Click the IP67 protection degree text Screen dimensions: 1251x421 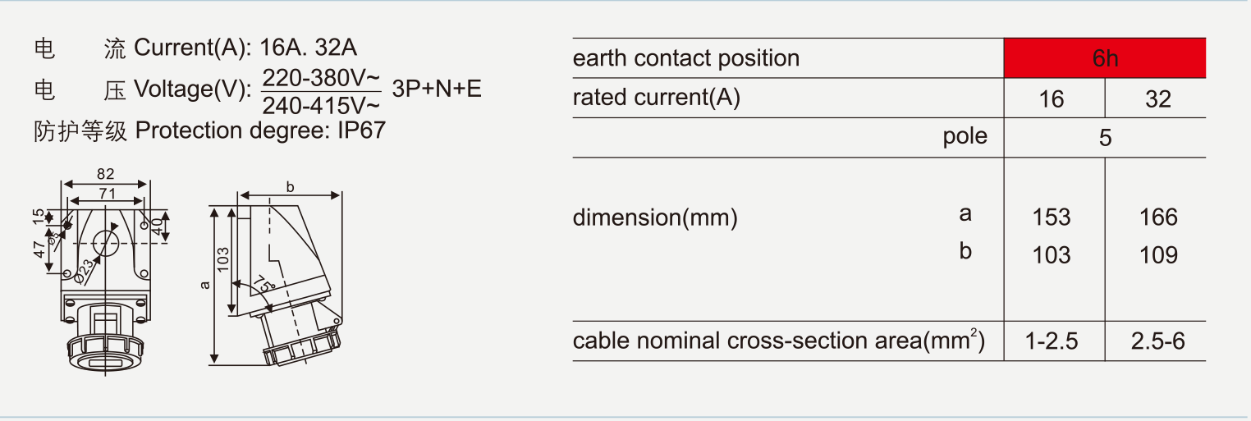tap(361, 130)
